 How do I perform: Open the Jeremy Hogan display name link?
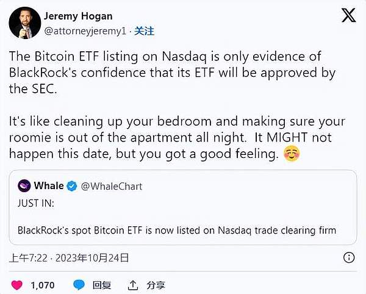pyautogui.click(x=79, y=16)
